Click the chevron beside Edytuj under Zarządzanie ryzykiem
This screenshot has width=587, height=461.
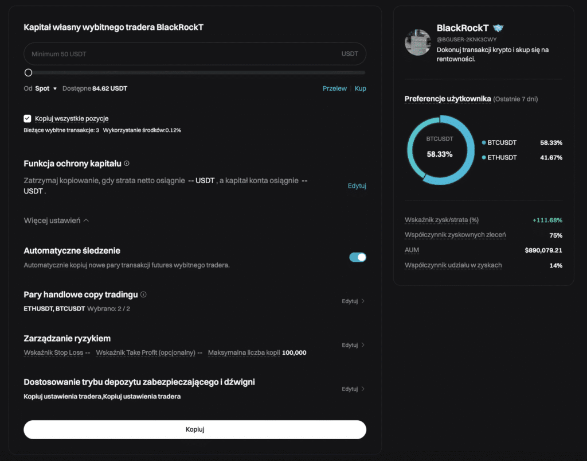[x=363, y=344]
